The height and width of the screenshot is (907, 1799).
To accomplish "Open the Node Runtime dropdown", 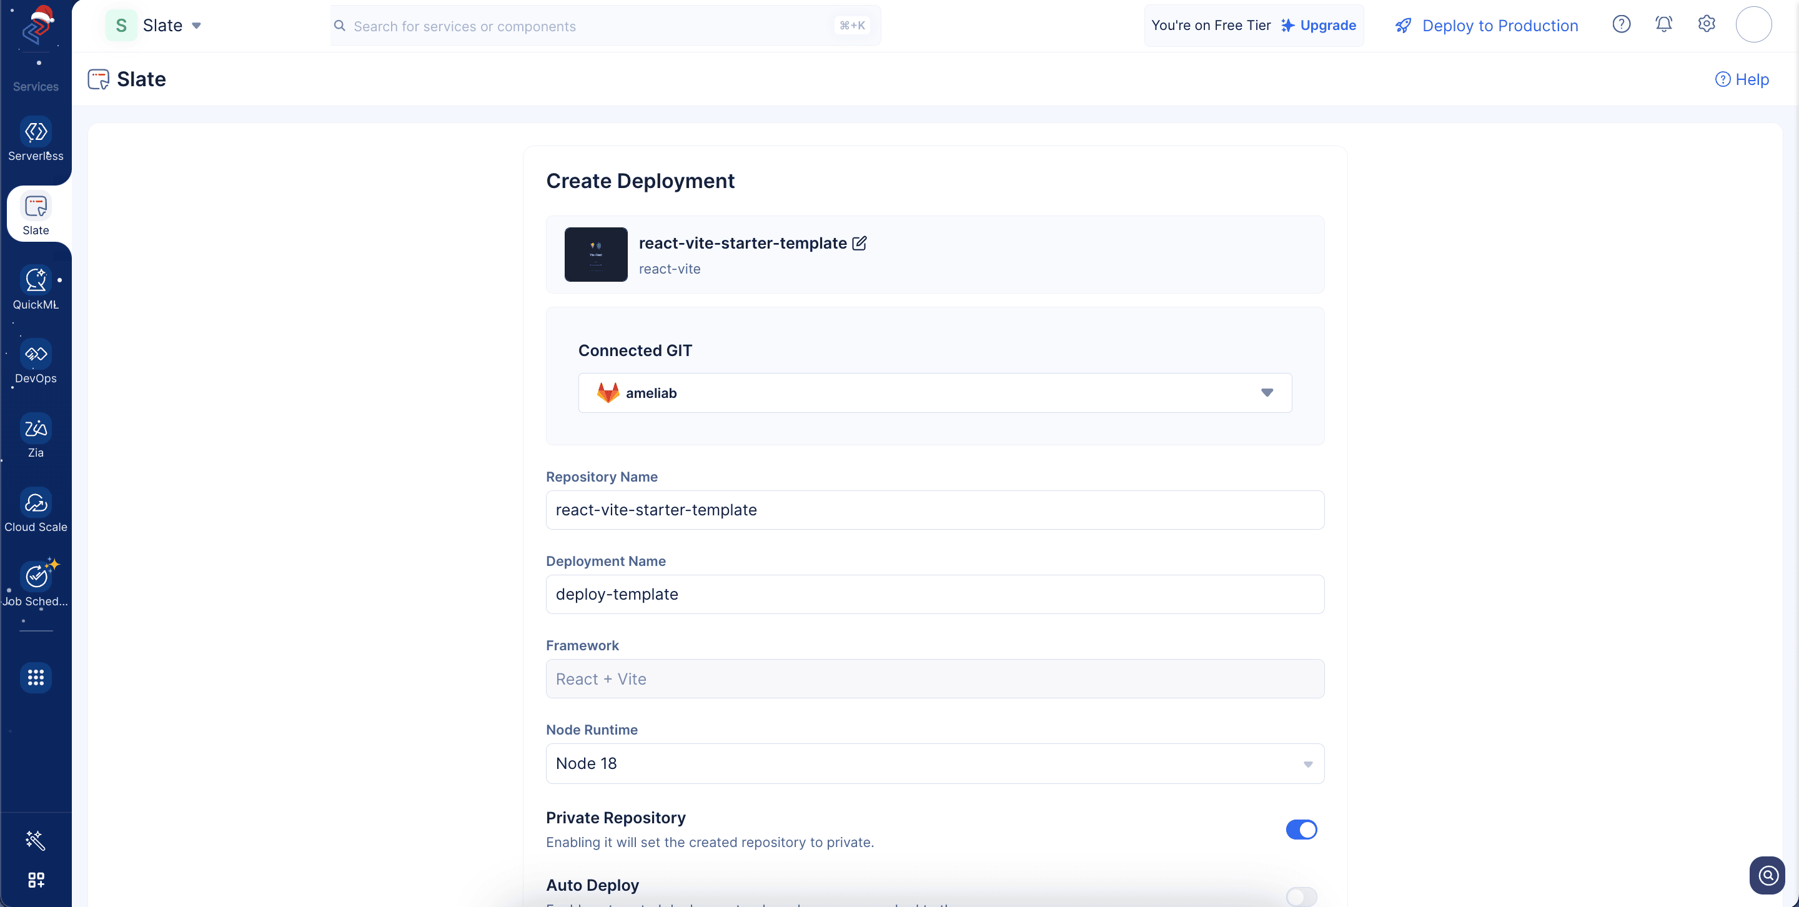I will [x=934, y=763].
